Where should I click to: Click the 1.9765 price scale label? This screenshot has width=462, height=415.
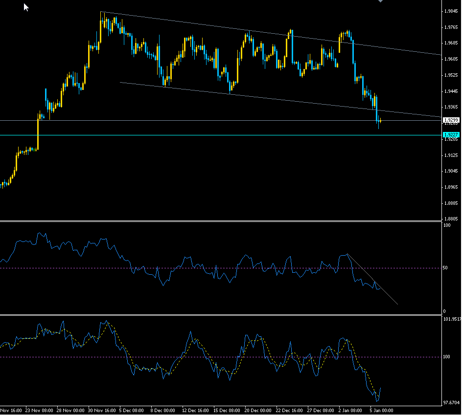(x=451, y=27)
